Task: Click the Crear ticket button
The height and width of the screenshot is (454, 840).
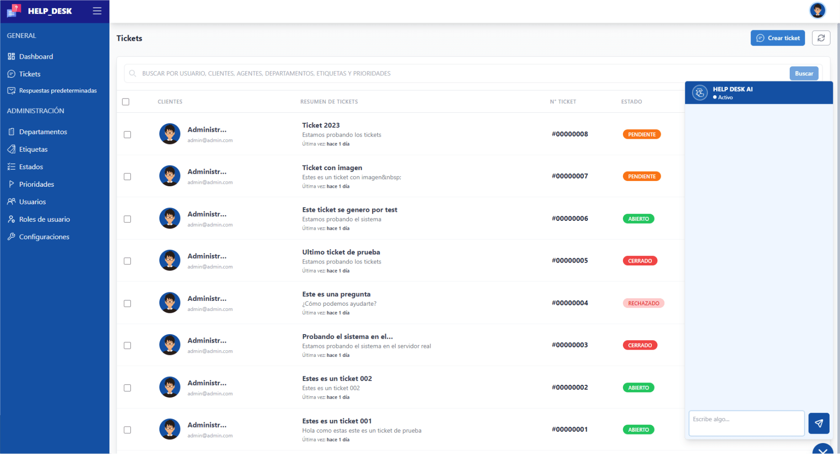Action: [777, 38]
